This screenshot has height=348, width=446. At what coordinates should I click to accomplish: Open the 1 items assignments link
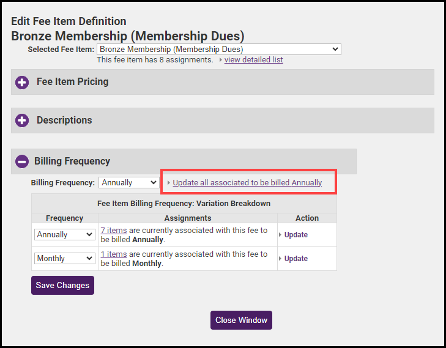tap(114, 254)
